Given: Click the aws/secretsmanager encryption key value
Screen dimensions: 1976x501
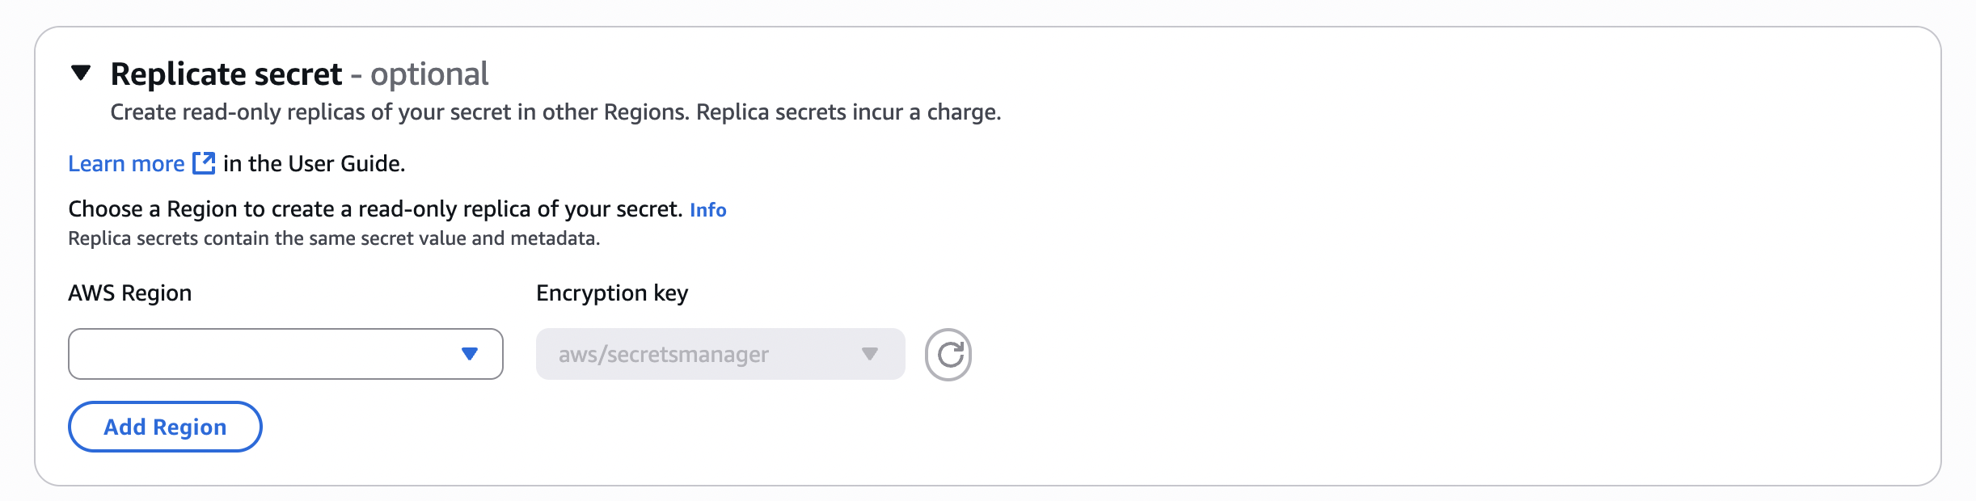Looking at the screenshot, I should coord(663,355).
